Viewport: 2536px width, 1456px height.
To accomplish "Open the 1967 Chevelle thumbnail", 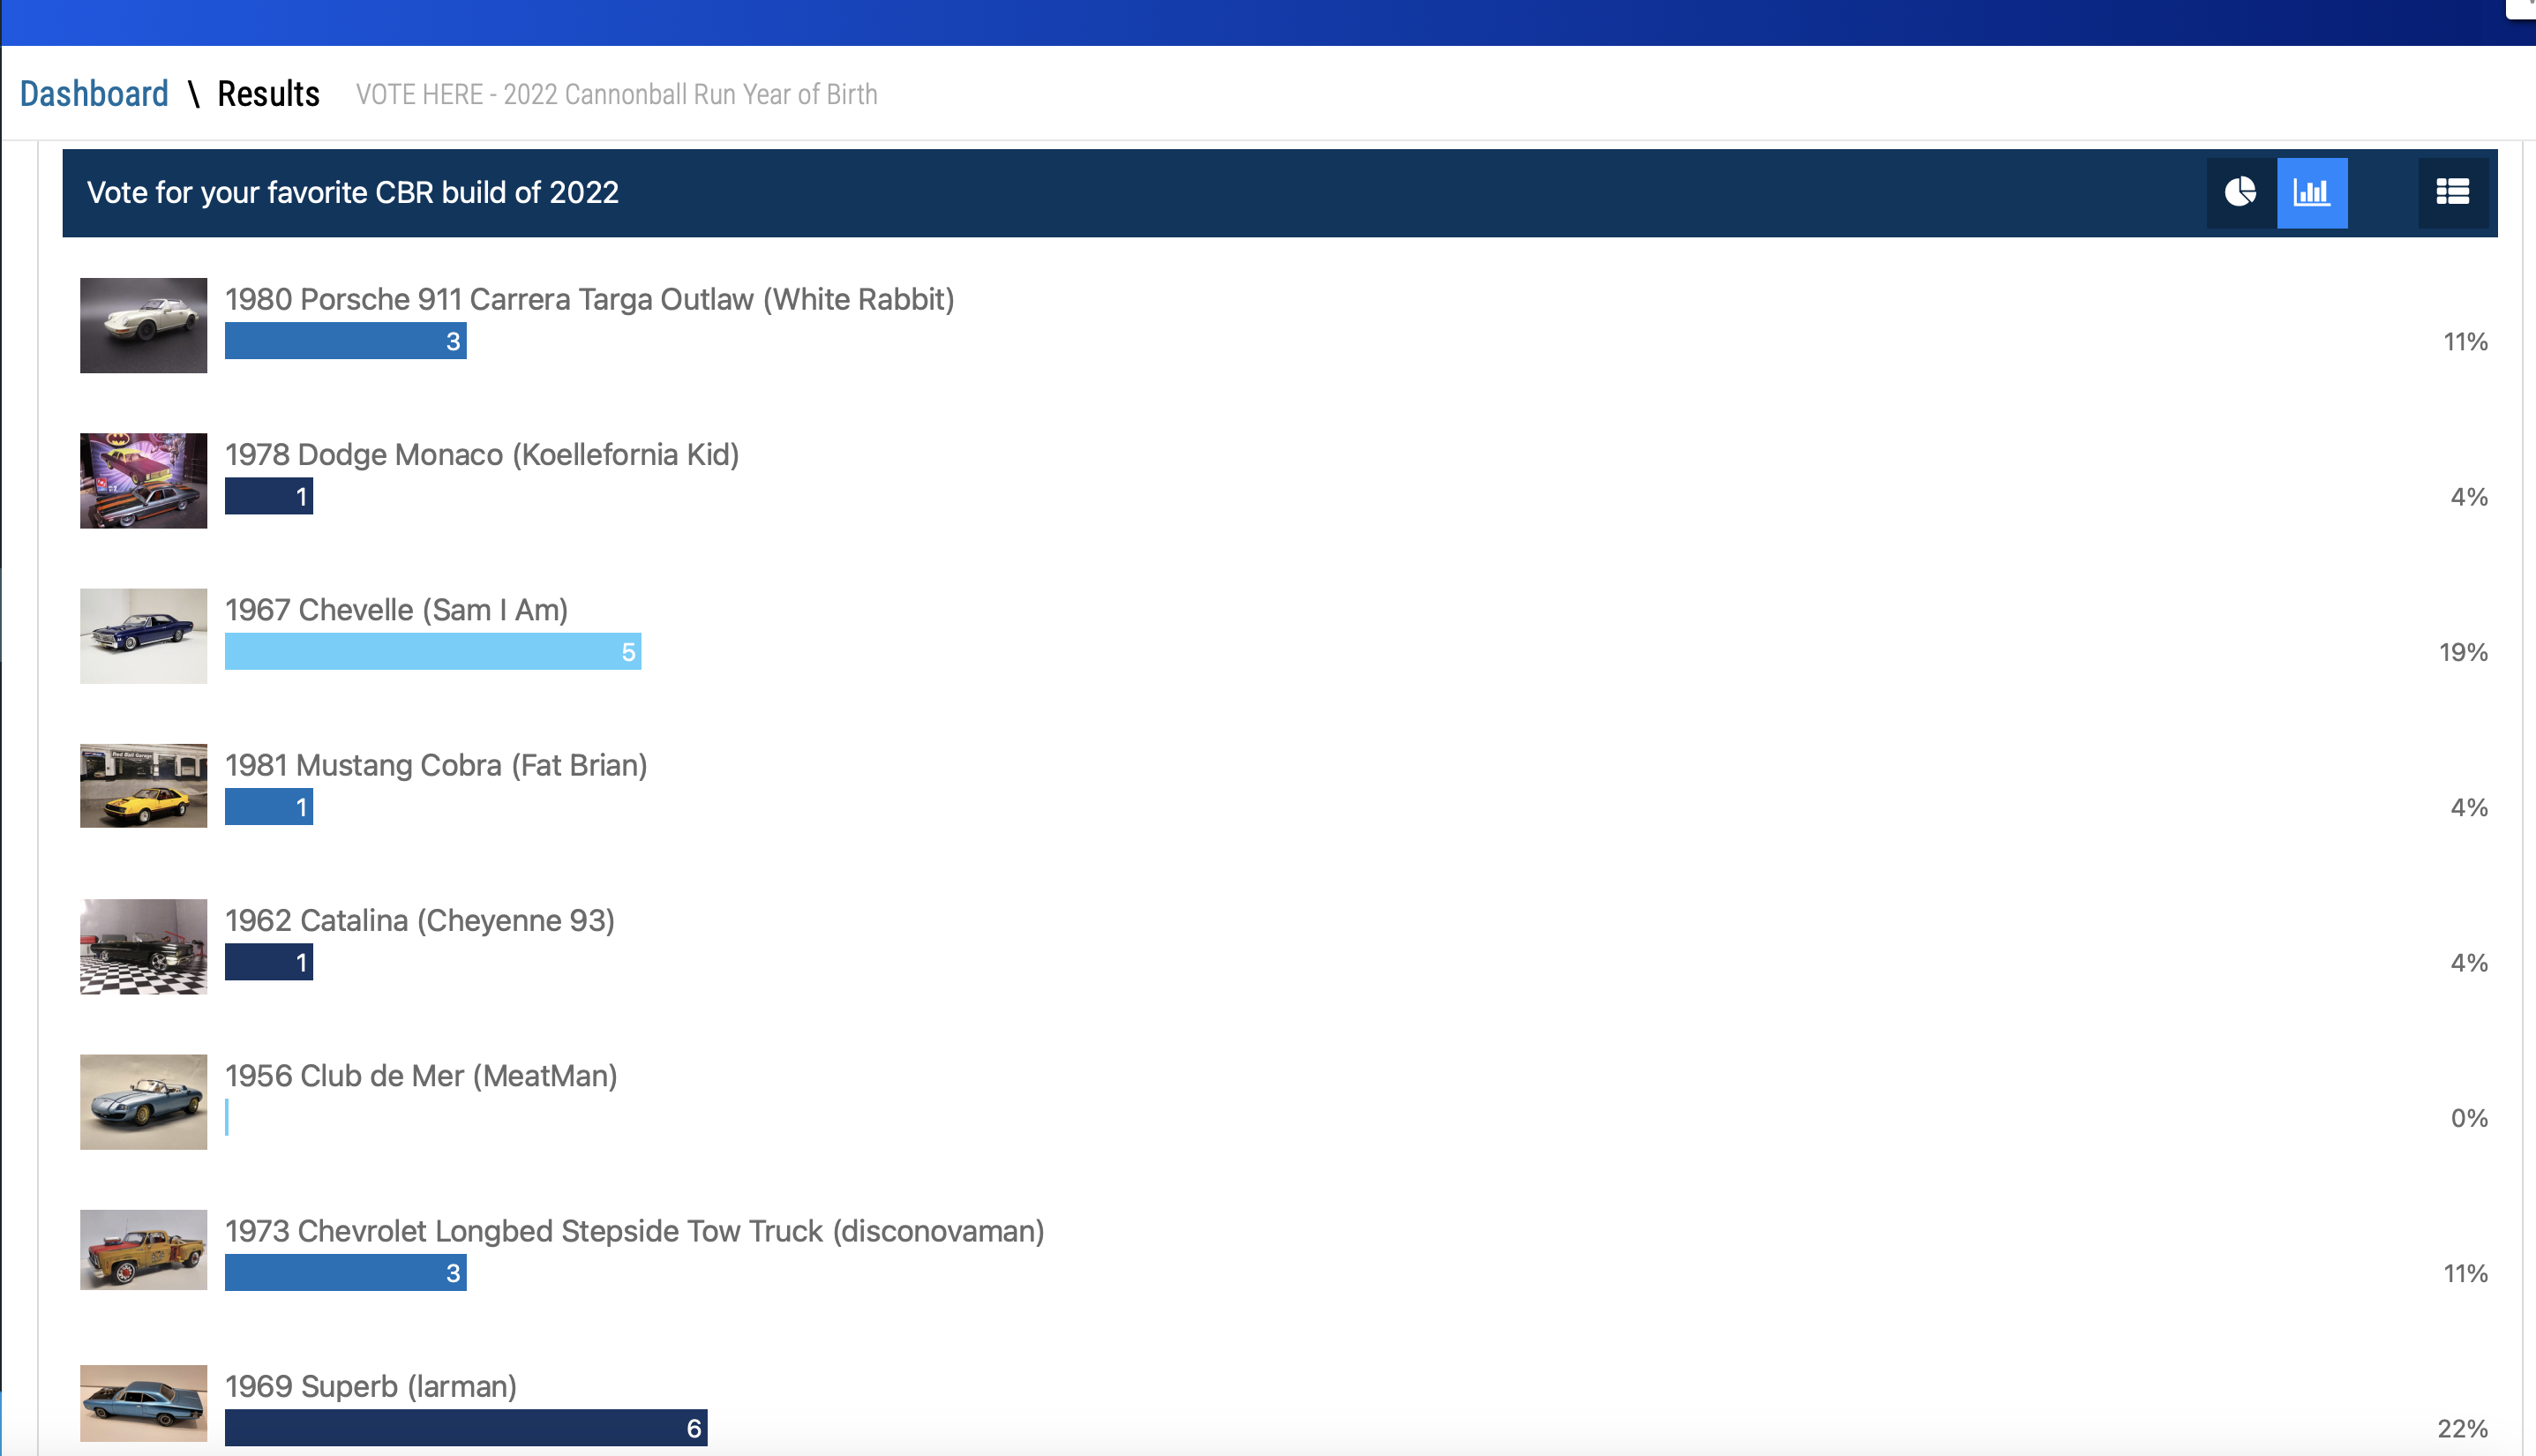I will (x=144, y=636).
